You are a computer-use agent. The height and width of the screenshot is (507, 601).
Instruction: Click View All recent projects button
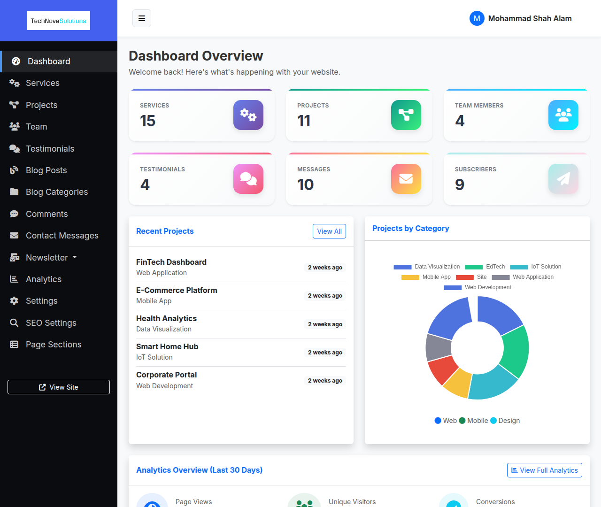tap(329, 231)
